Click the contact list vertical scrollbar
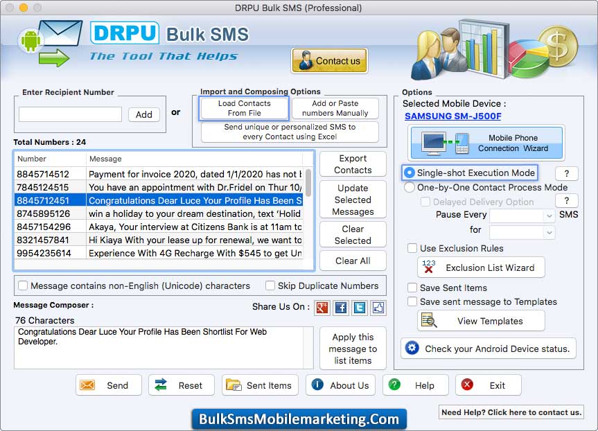Viewport: 598px width, 431px height. coord(308,182)
